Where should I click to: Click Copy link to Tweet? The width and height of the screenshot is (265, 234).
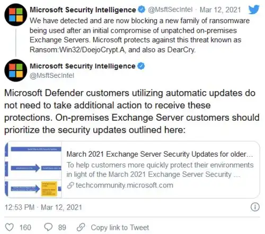point(120,227)
